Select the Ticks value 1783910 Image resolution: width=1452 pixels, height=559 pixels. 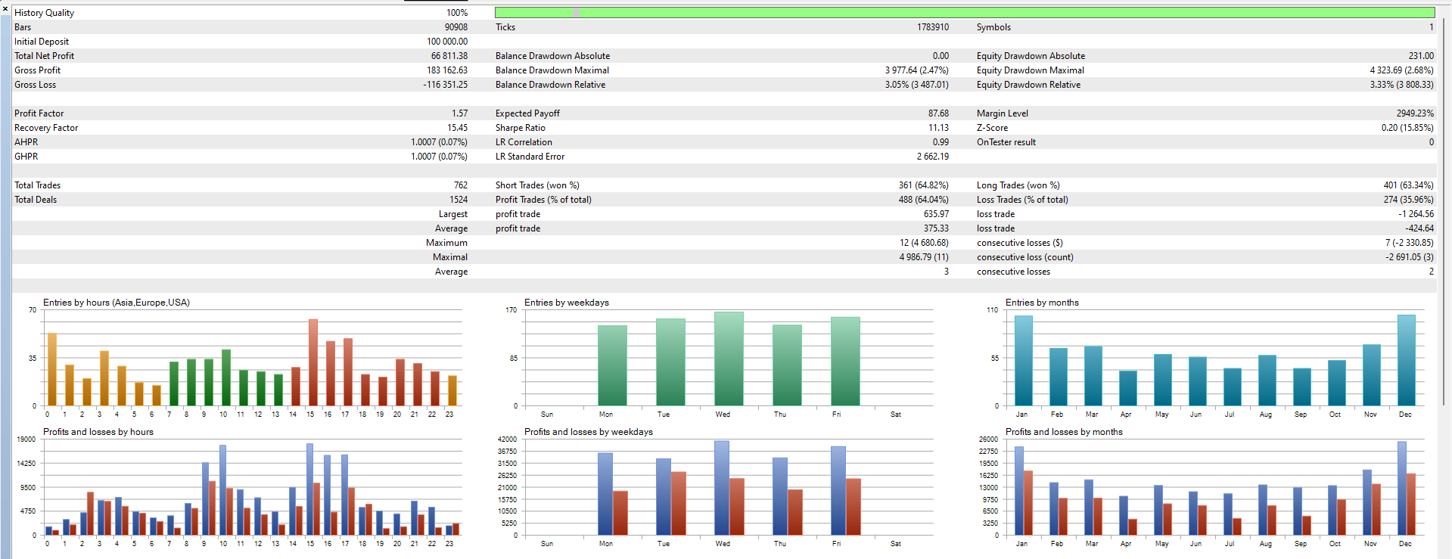pos(932,27)
